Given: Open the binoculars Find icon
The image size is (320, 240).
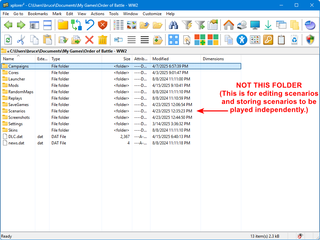Looking at the screenshot, I should (x=174, y=25).
